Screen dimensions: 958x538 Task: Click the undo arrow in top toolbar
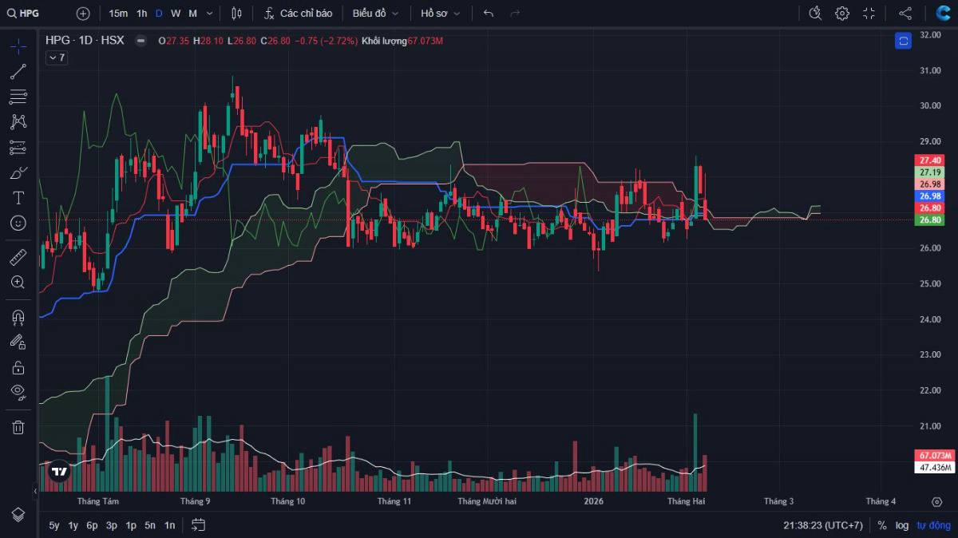(489, 14)
